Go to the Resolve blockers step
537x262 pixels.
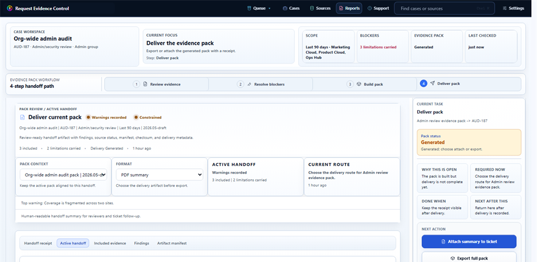click(261, 84)
